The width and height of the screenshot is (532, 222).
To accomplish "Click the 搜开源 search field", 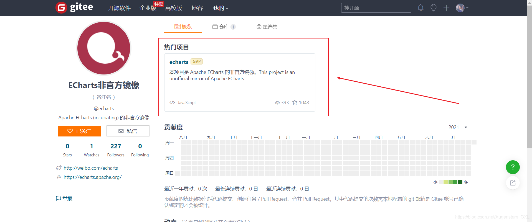I will point(376,8).
